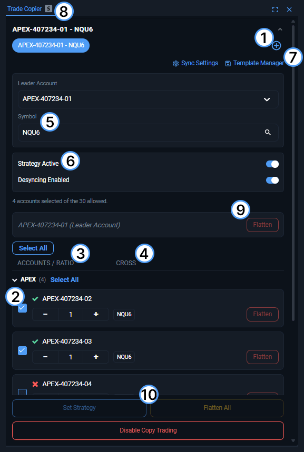
Task: Open Sync Settings gear icon
Action: point(176,64)
